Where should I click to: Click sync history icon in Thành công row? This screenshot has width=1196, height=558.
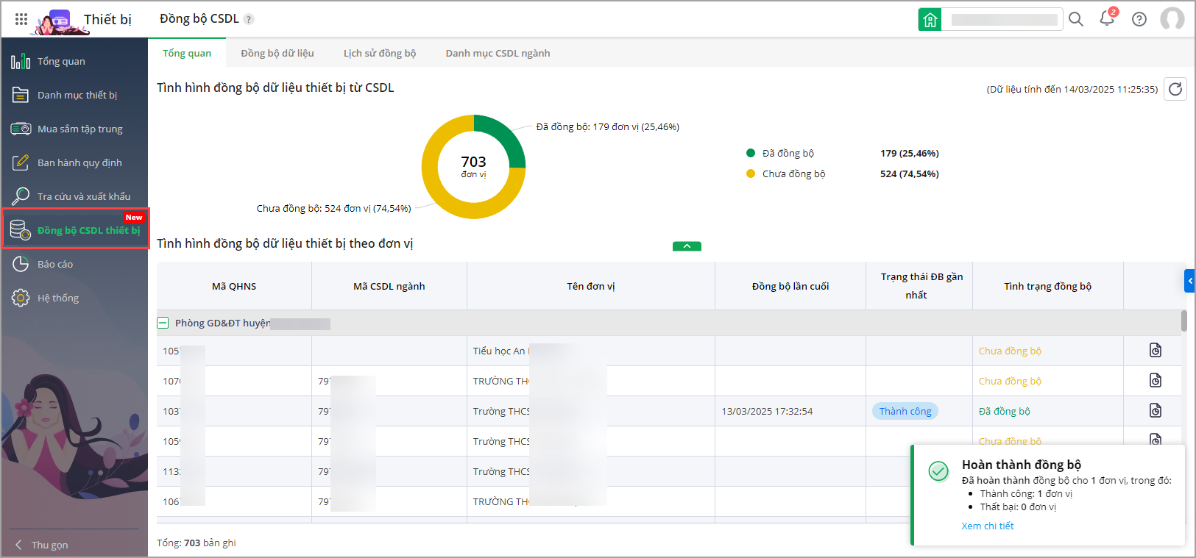(1155, 411)
